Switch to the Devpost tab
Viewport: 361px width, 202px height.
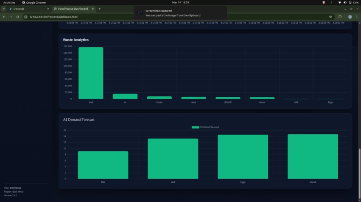click(x=28, y=9)
